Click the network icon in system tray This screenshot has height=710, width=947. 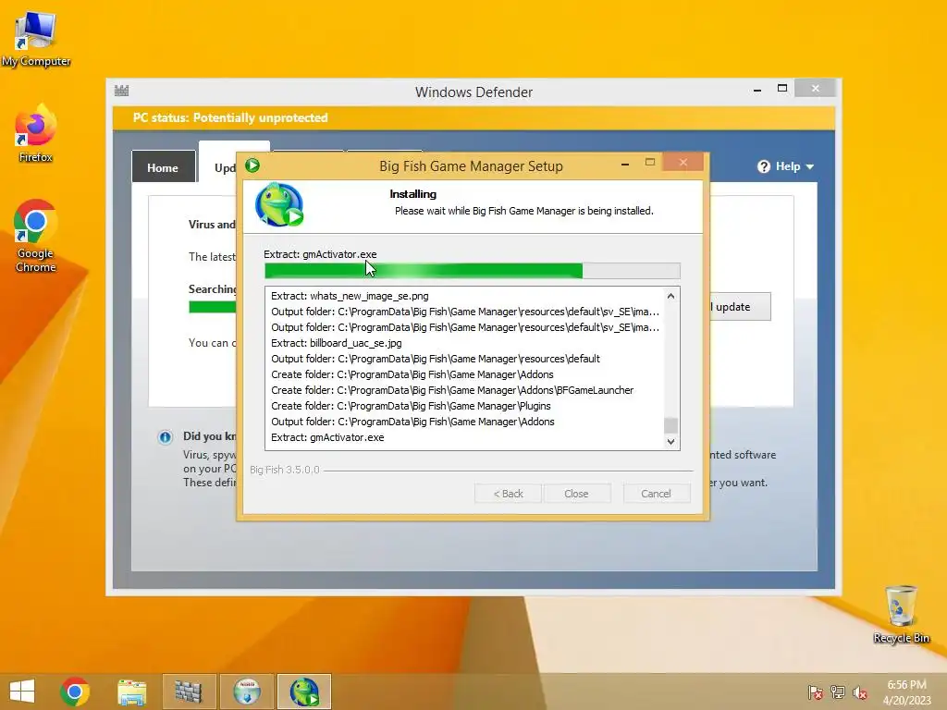pyautogui.click(x=838, y=692)
